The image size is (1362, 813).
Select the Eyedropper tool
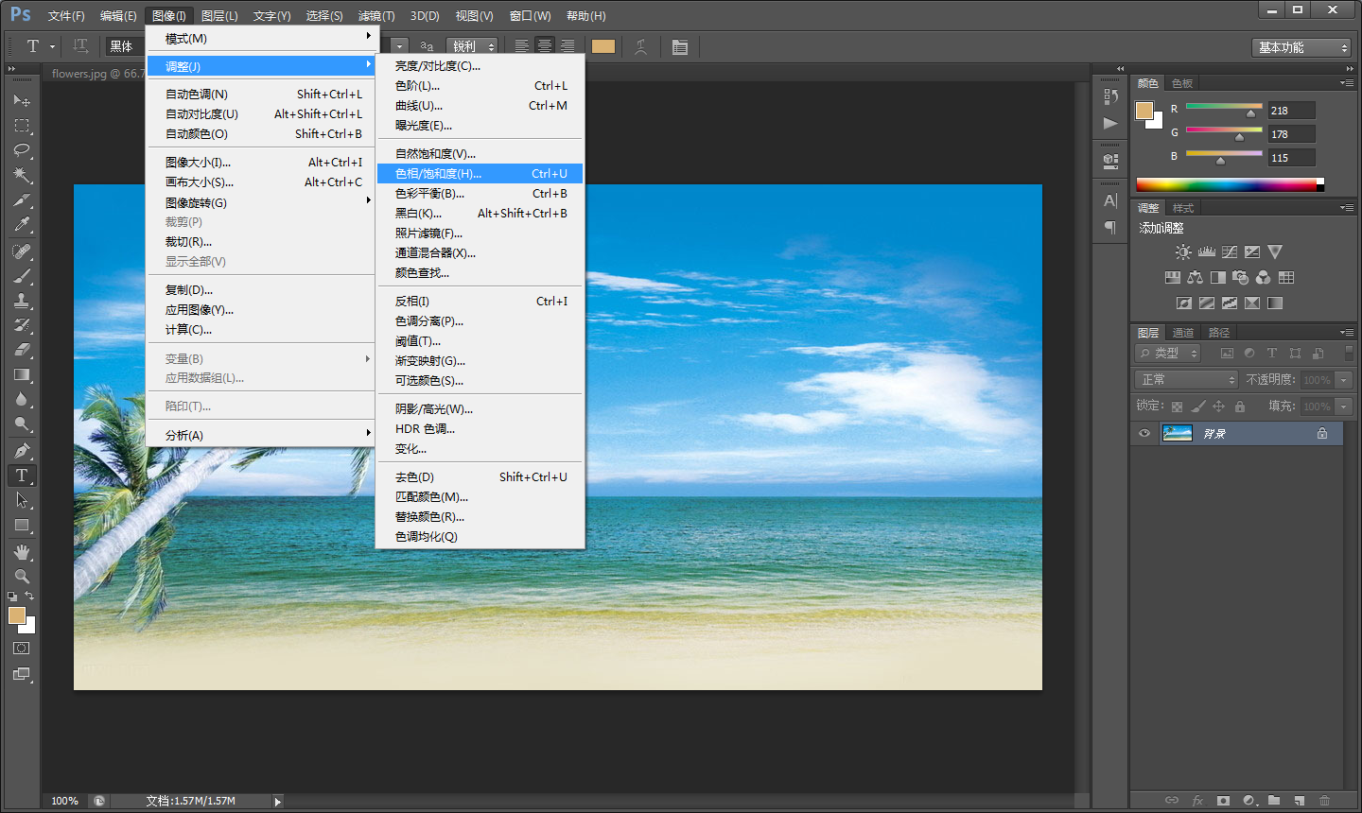(x=22, y=225)
